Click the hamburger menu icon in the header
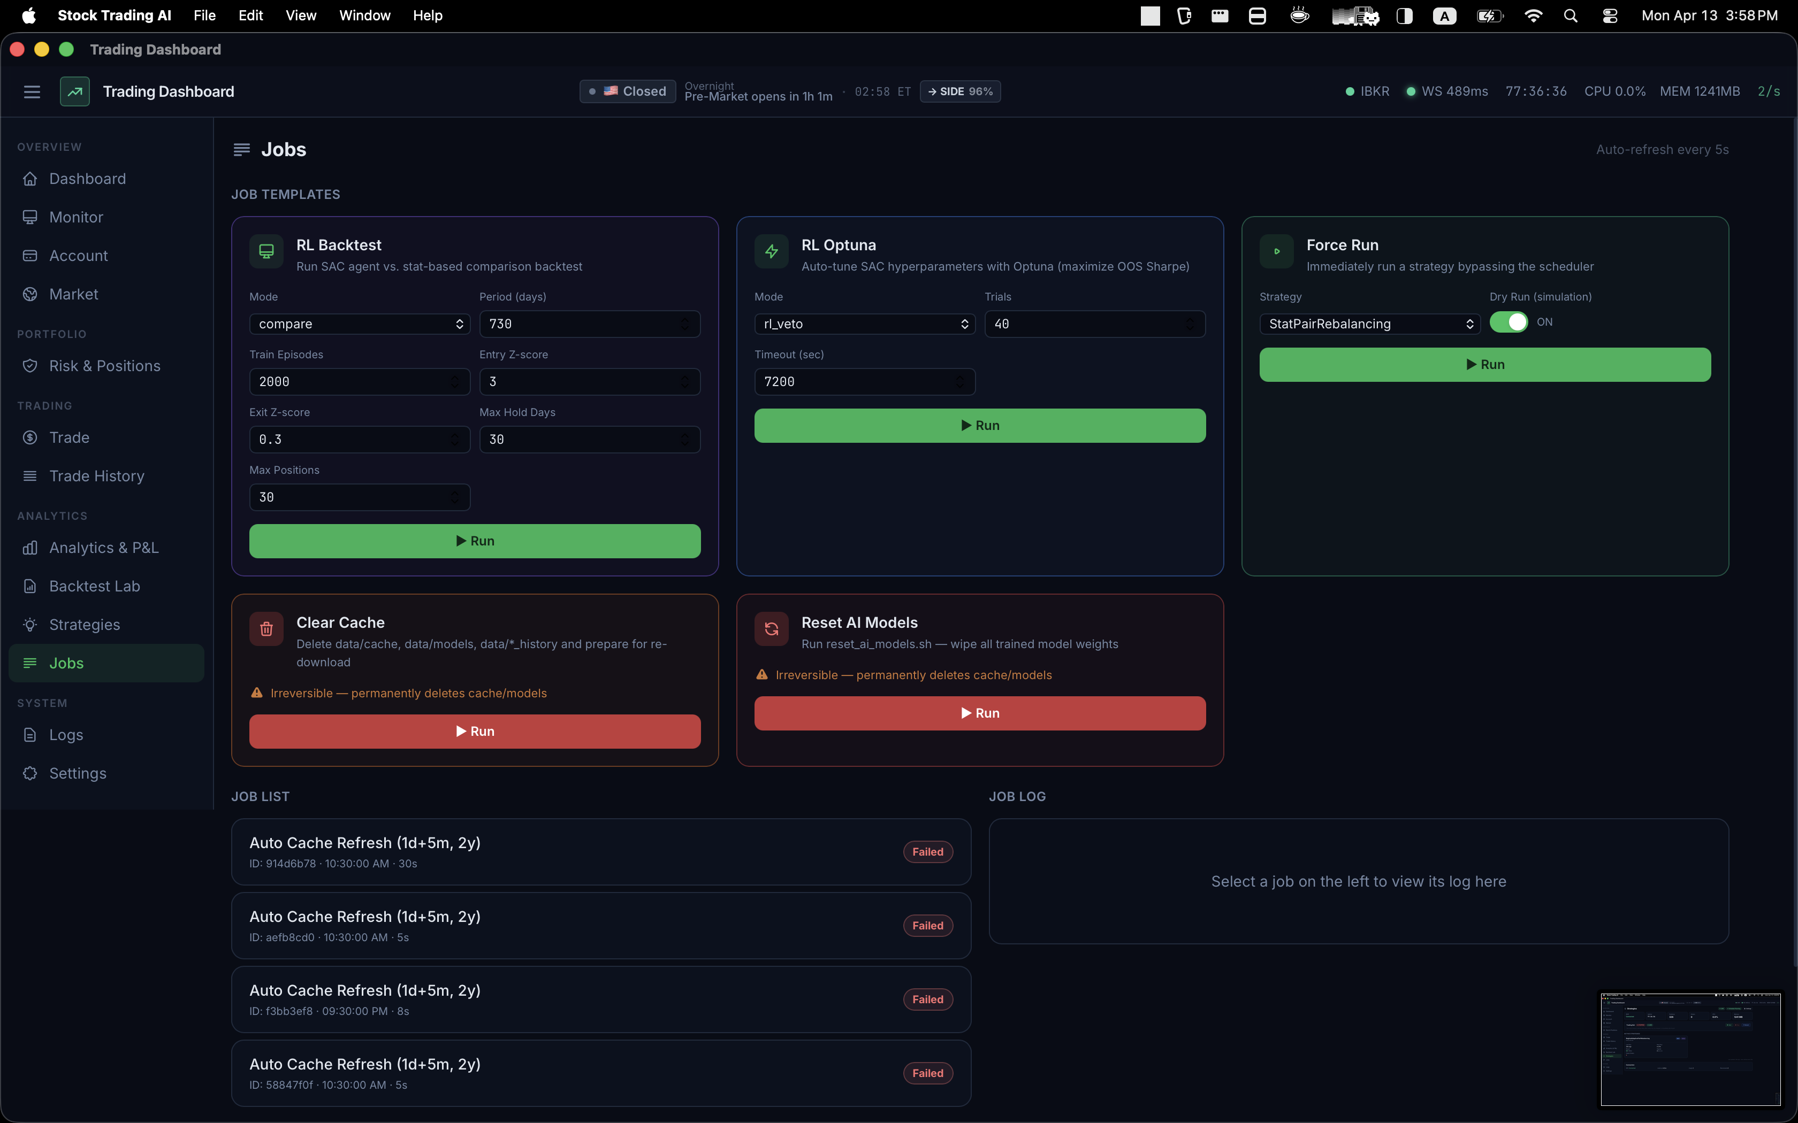This screenshot has width=1798, height=1123. (32, 91)
